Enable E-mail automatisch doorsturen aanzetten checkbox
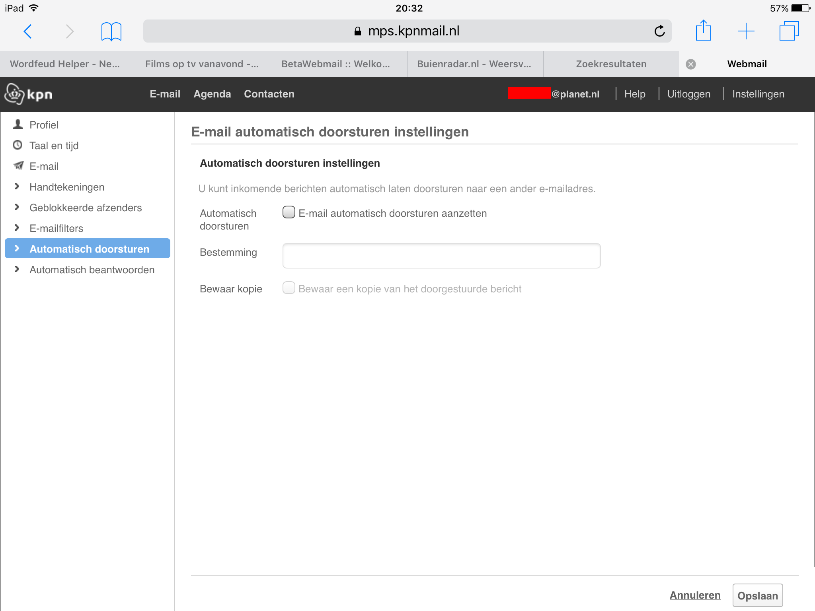 point(289,212)
